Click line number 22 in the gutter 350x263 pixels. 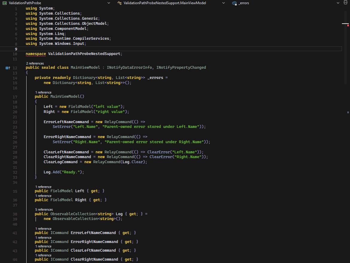[15, 122]
